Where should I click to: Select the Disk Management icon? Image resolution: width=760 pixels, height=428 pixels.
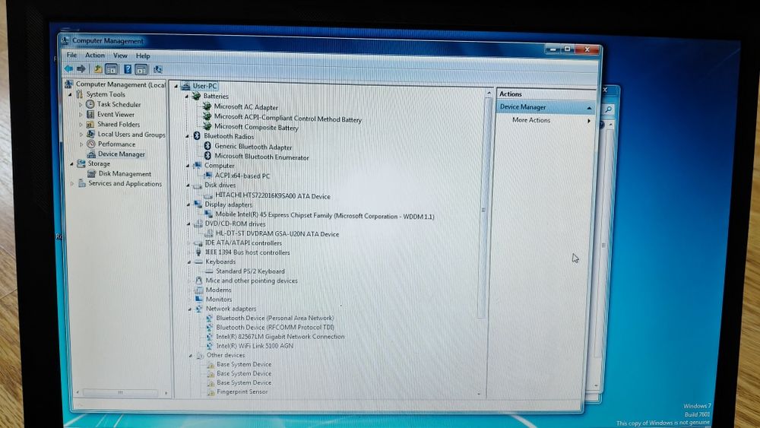click(92, 173)
